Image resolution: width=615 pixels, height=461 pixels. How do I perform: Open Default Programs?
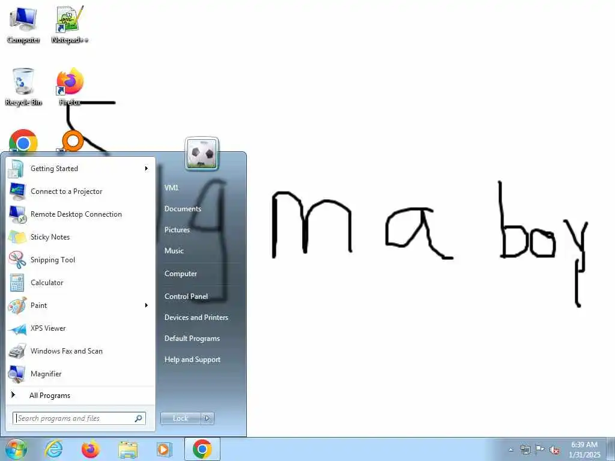[192, 339]
